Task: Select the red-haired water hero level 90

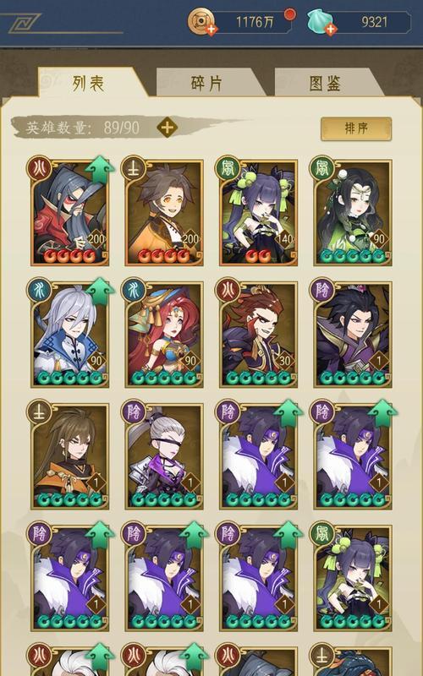Action: pos(164,334)
